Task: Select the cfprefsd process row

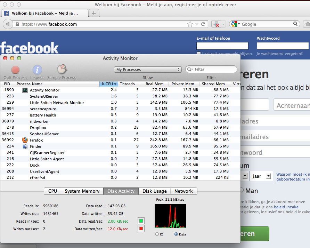Action: tap(120, 177)
